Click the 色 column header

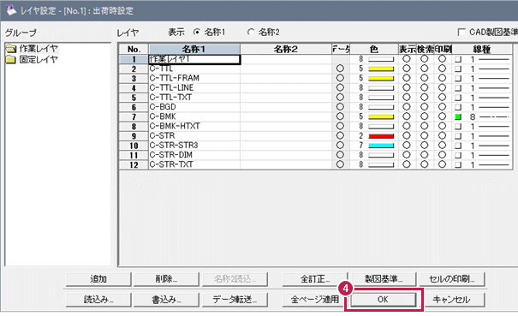click(374, 50)
